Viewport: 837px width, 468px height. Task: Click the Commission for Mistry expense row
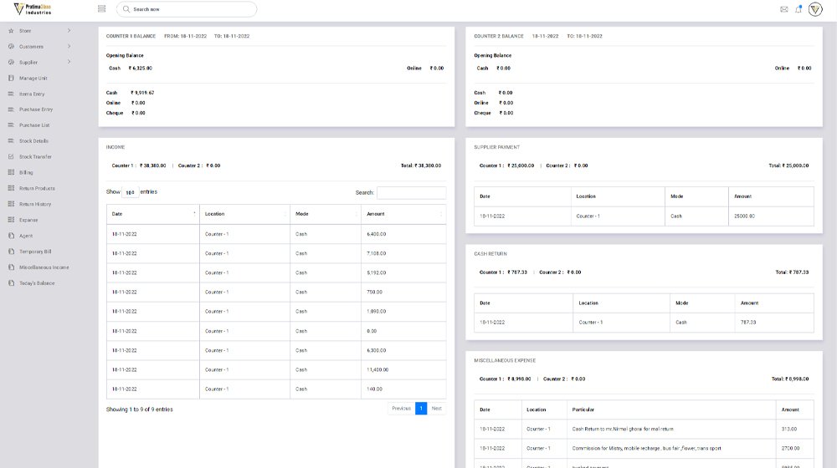(644, 448)
